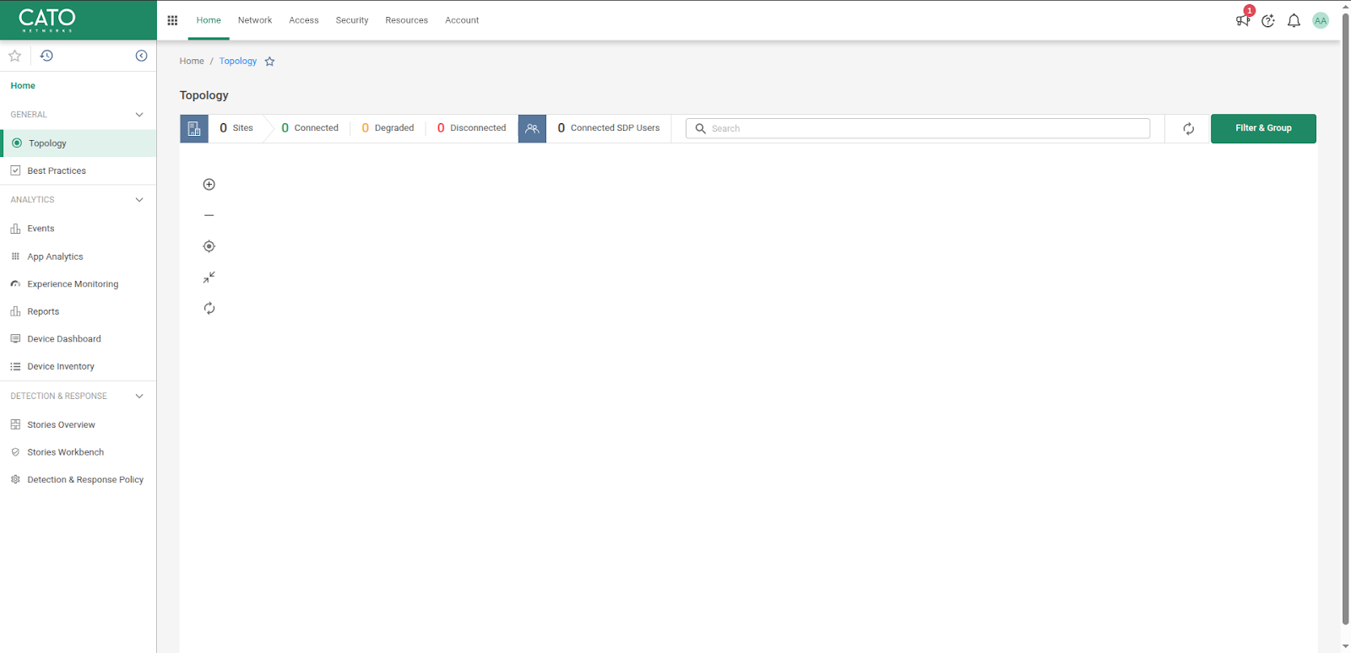
Task: Open announcements megaphone with red badge
Action: (1243, 20)
